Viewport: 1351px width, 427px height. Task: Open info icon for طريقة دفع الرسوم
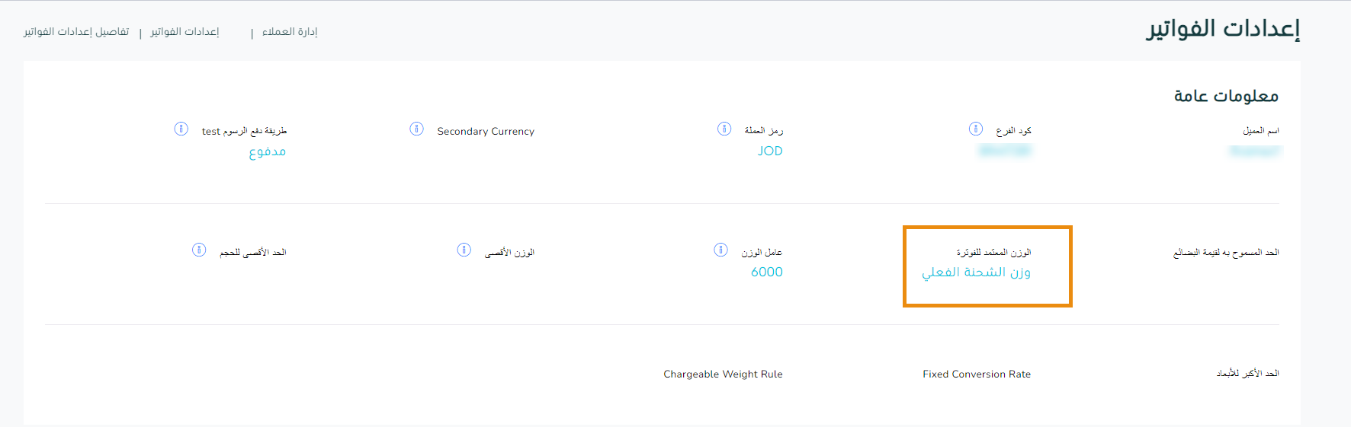[x=181, y=129]
